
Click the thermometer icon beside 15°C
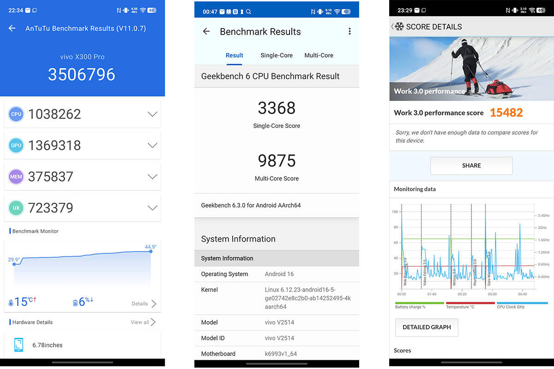point(11,303)
